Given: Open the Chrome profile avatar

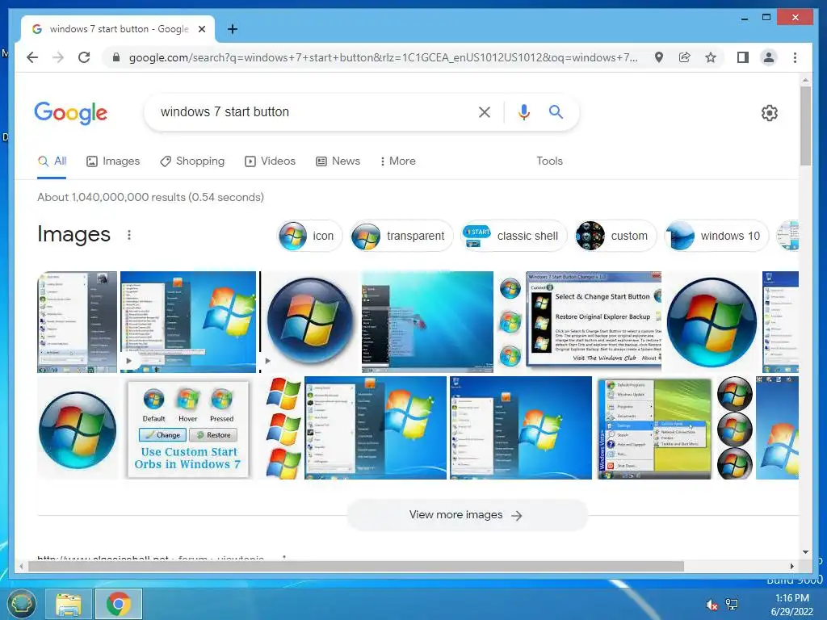Looking at the screenshot, I should pyautogui.click(x=769, y=57).
